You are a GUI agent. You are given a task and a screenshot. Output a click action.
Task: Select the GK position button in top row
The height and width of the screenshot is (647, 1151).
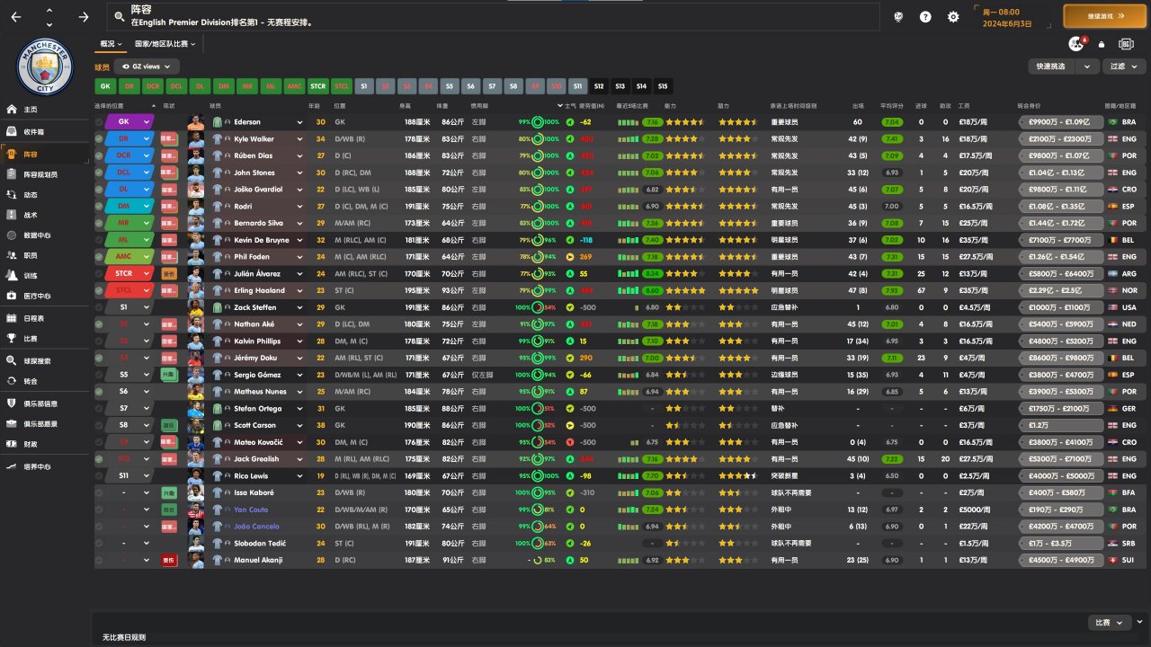105,86
